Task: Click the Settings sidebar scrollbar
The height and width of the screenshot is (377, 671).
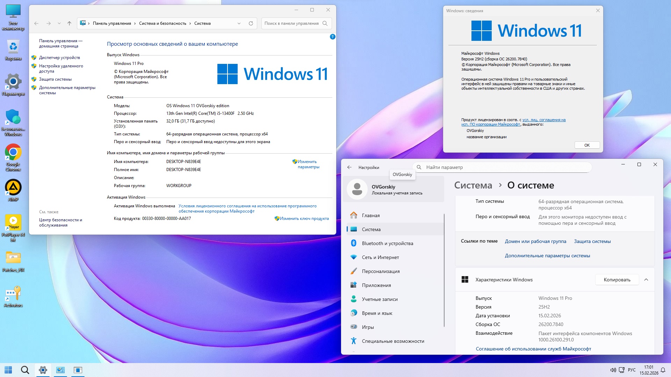Action: 444,271
